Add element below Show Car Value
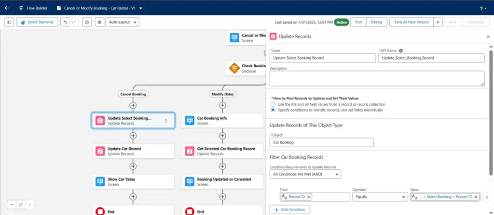 click(x=133, y=196)
